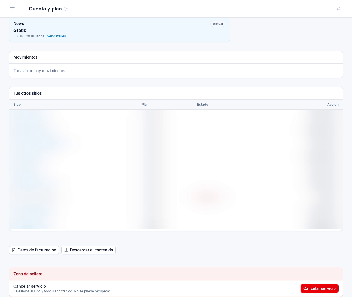Click the Datos de facturación button
This screenshot has height=297, width=352.
click(34, 250)
